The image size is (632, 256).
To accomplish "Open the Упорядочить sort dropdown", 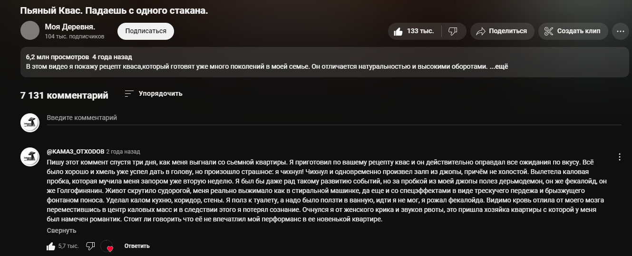I will tap(154, 94).
